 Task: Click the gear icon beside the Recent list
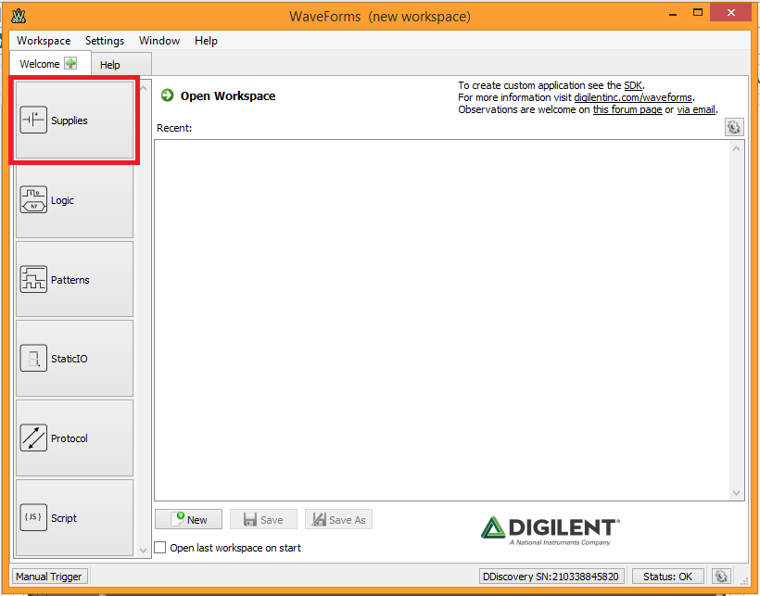pos(734,127)
